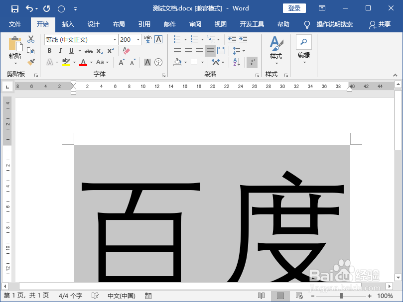The image size is (403, 302).
Task: Adjust the zoom slider handle
Action: (x=341, y=296)
